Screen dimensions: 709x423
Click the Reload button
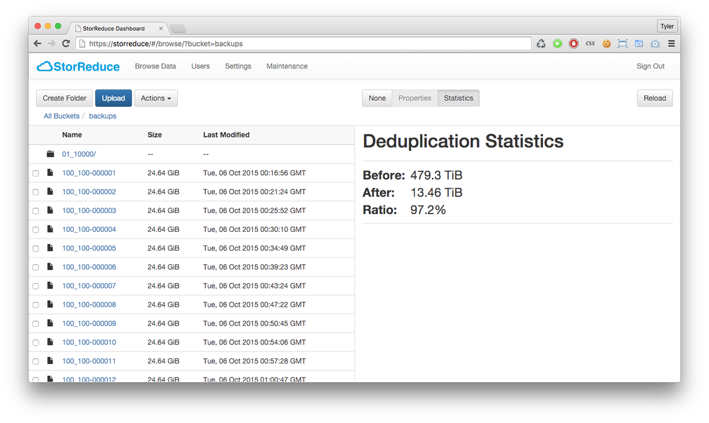pos(655,98)
